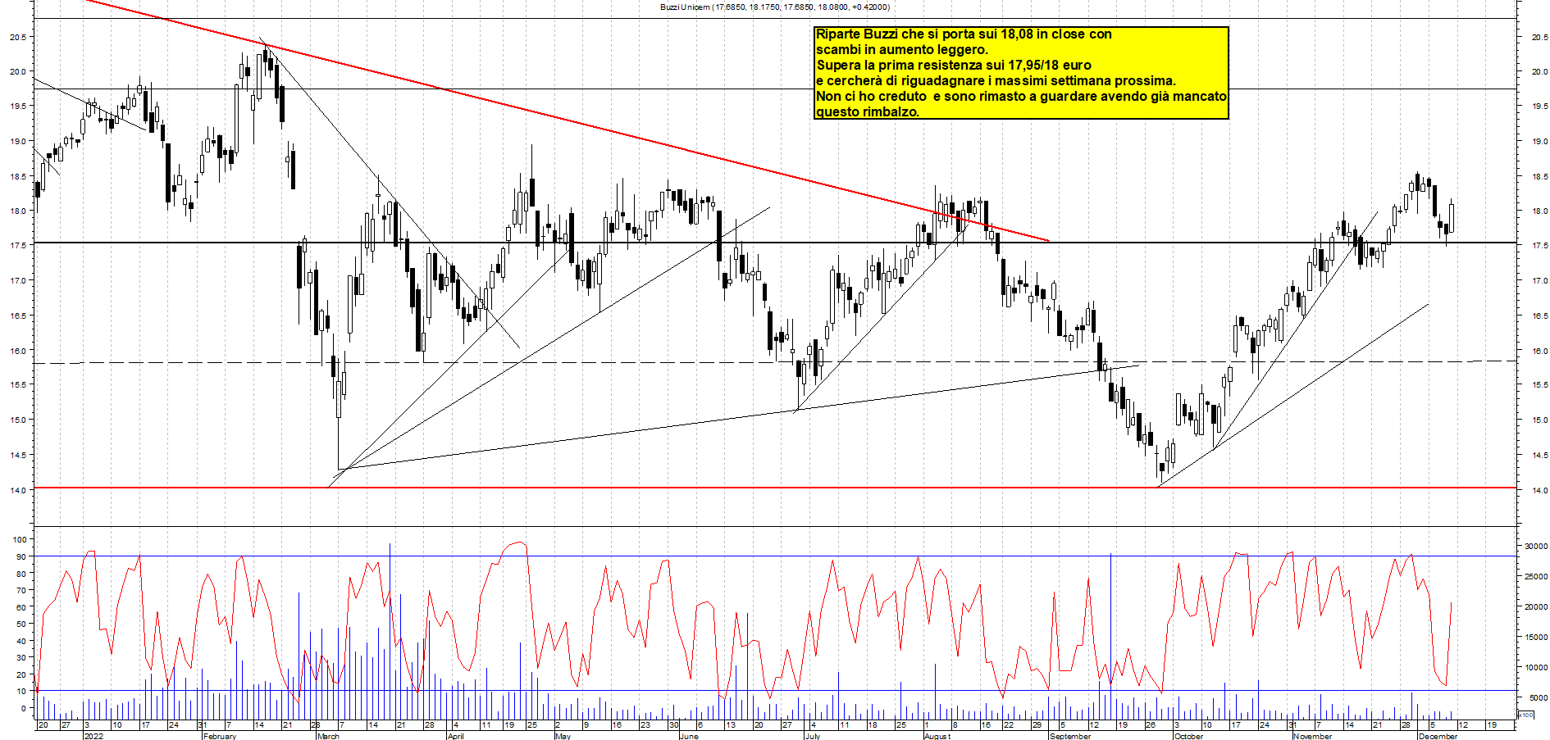Click the Buzzi Unicem chart title text
Viewport: 1550px width, 740px height.
point(774,7)
